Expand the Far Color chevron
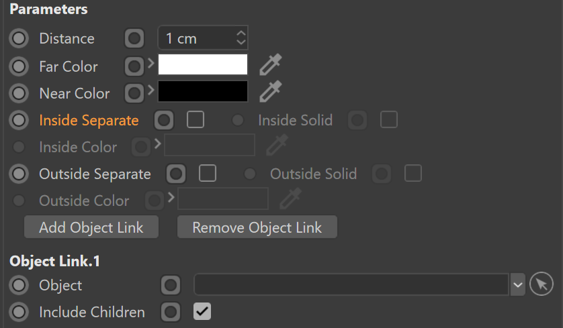Viewport: 563px width, 328px height. click(151, 64)
